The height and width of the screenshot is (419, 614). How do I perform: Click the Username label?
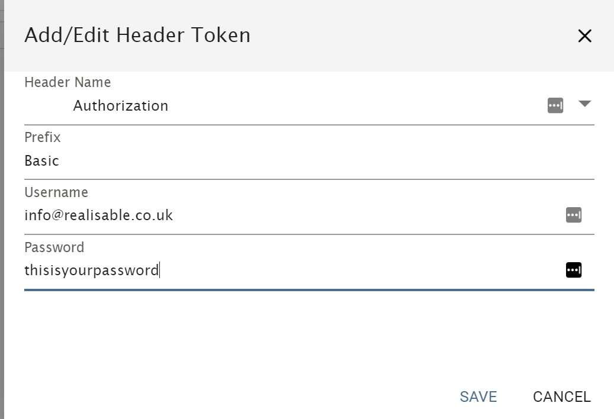pos(56,192)
